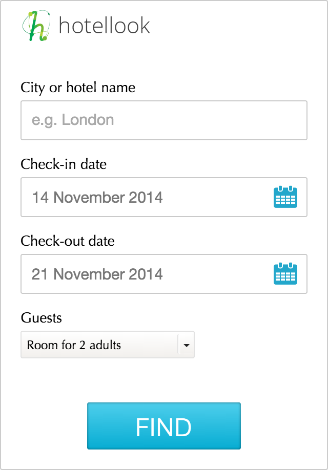
Task: Click the green hotellook logo icon
Action: click(36, 26)
